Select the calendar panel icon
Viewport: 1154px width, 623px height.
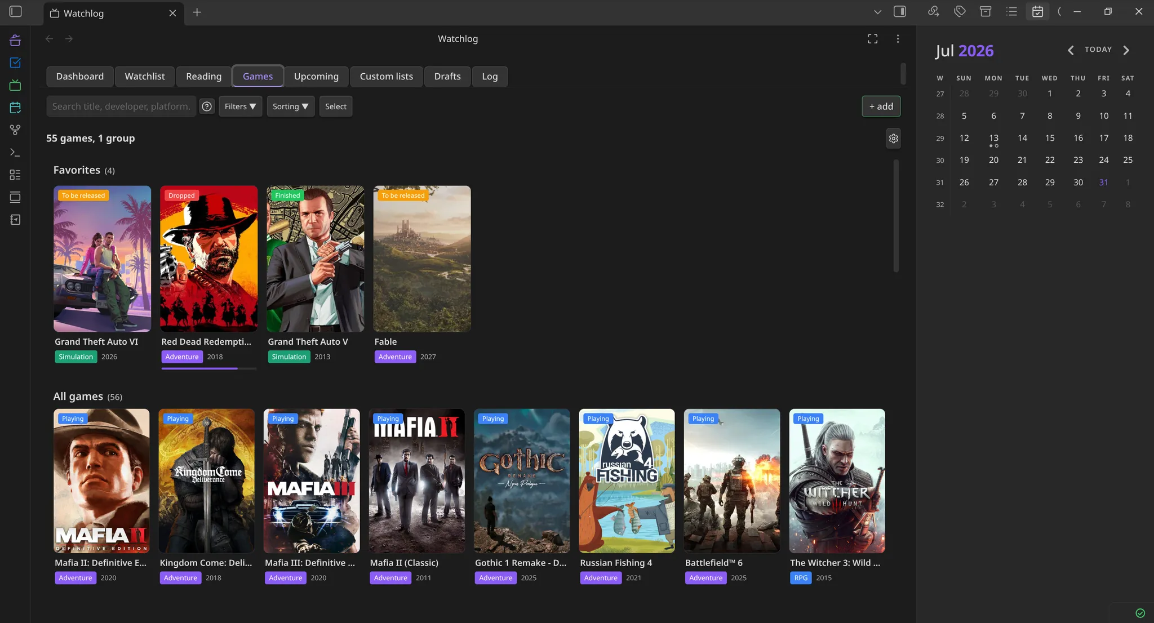click(1037, 12)
